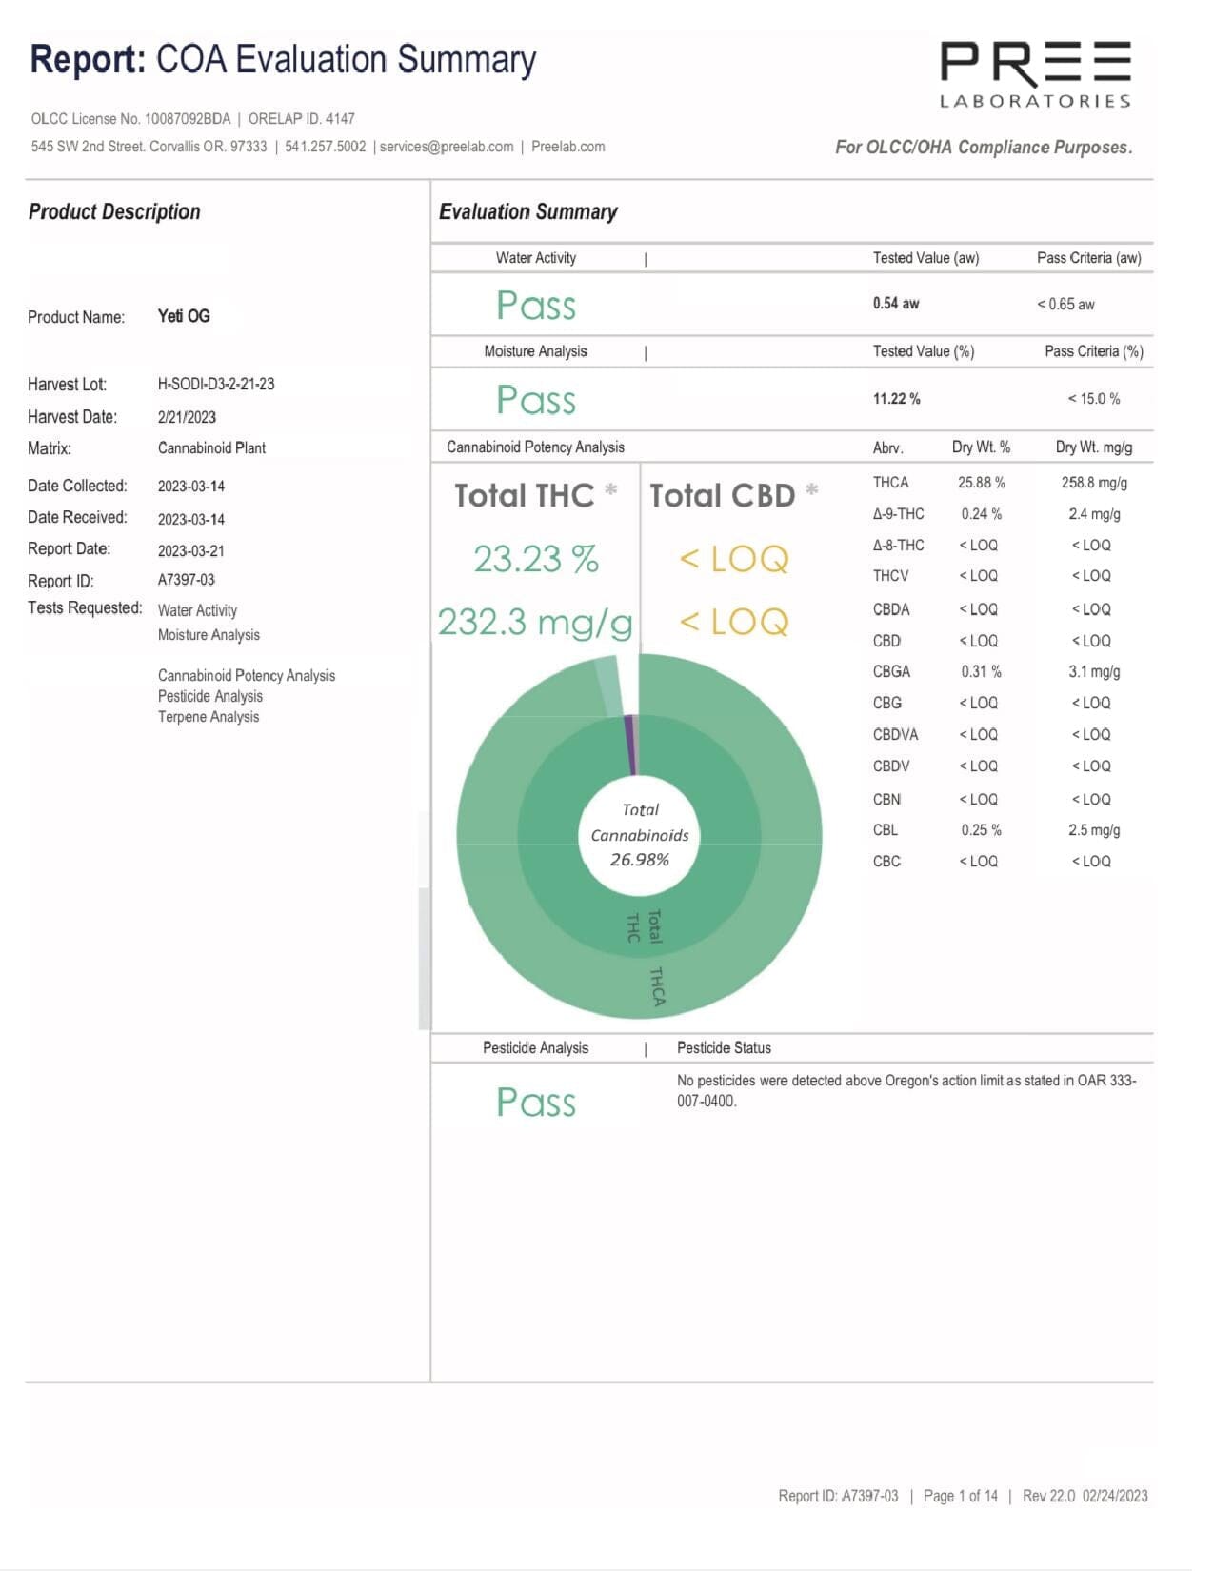Click the THCA label on the outer ring
Image resolution: width=1214 pixels, height=1571 pixels.
coord(657,986)
